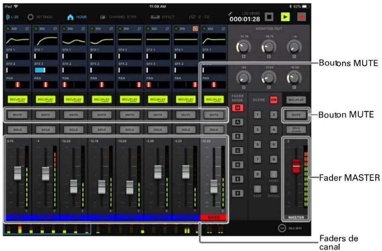Click the PAN control of channel 3
This screenshot has width=382, height=251.
point(74,85)
